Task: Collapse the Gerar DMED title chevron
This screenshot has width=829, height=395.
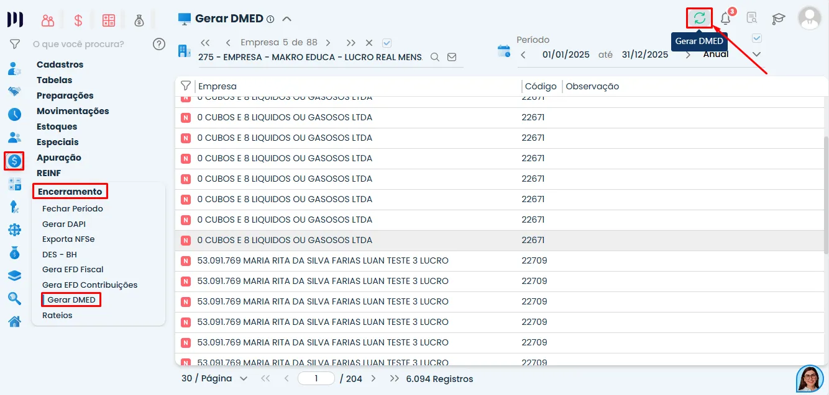Action: (x=286, y=19)
